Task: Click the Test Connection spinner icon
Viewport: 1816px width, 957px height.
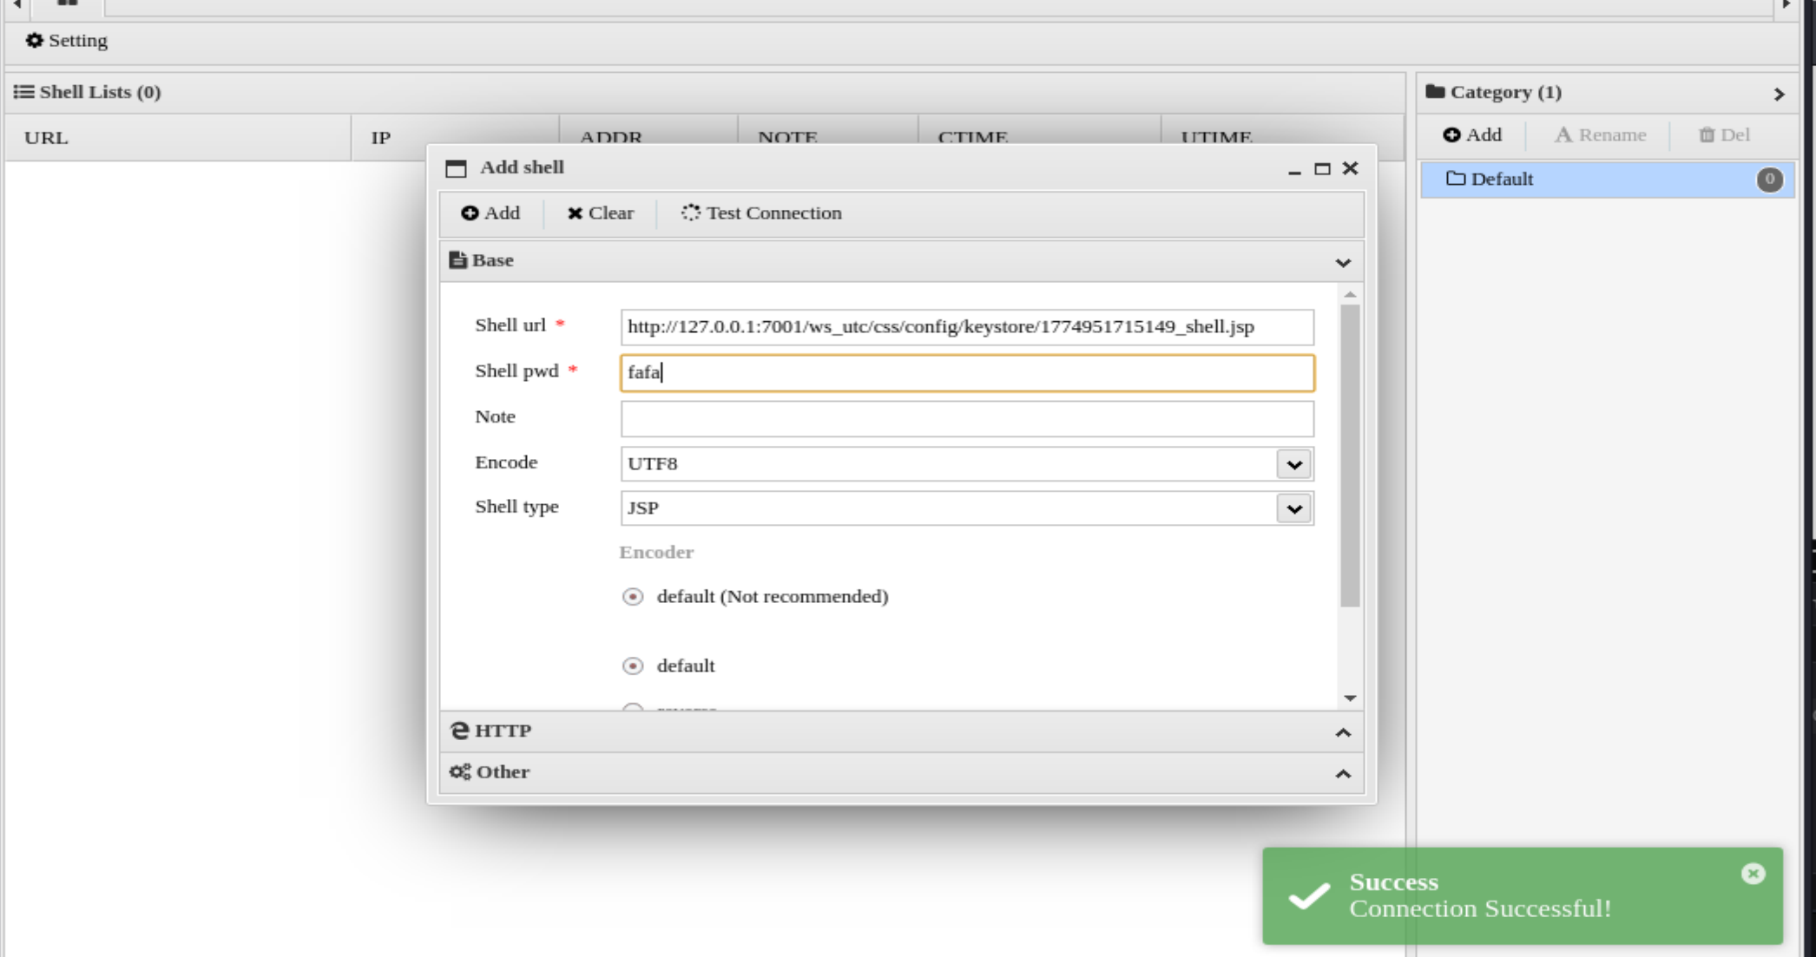Action: pyautogui.click(x=690, y=213)
